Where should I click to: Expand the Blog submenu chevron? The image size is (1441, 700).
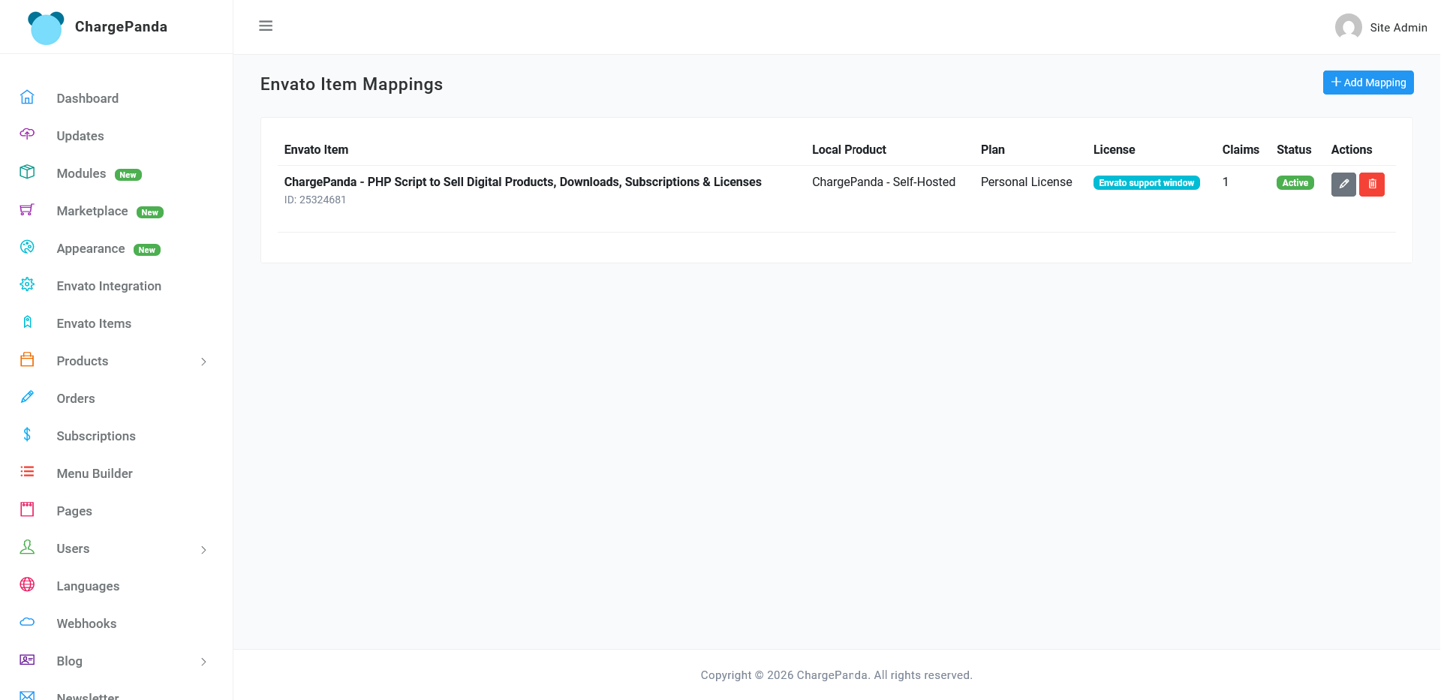click(x=203, y=662)
